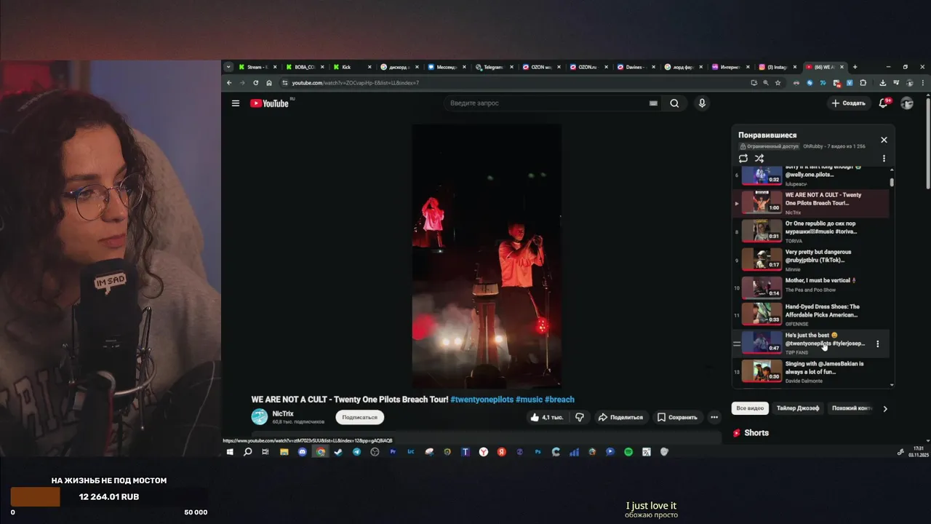Like the video with thumbs-up button

[x=546, y=417]
